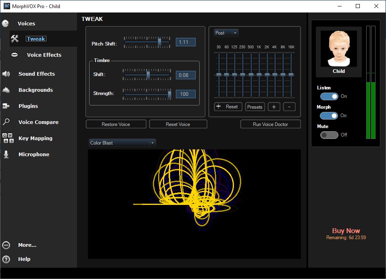Click the Pitch Shift value field 1.11

186,42
